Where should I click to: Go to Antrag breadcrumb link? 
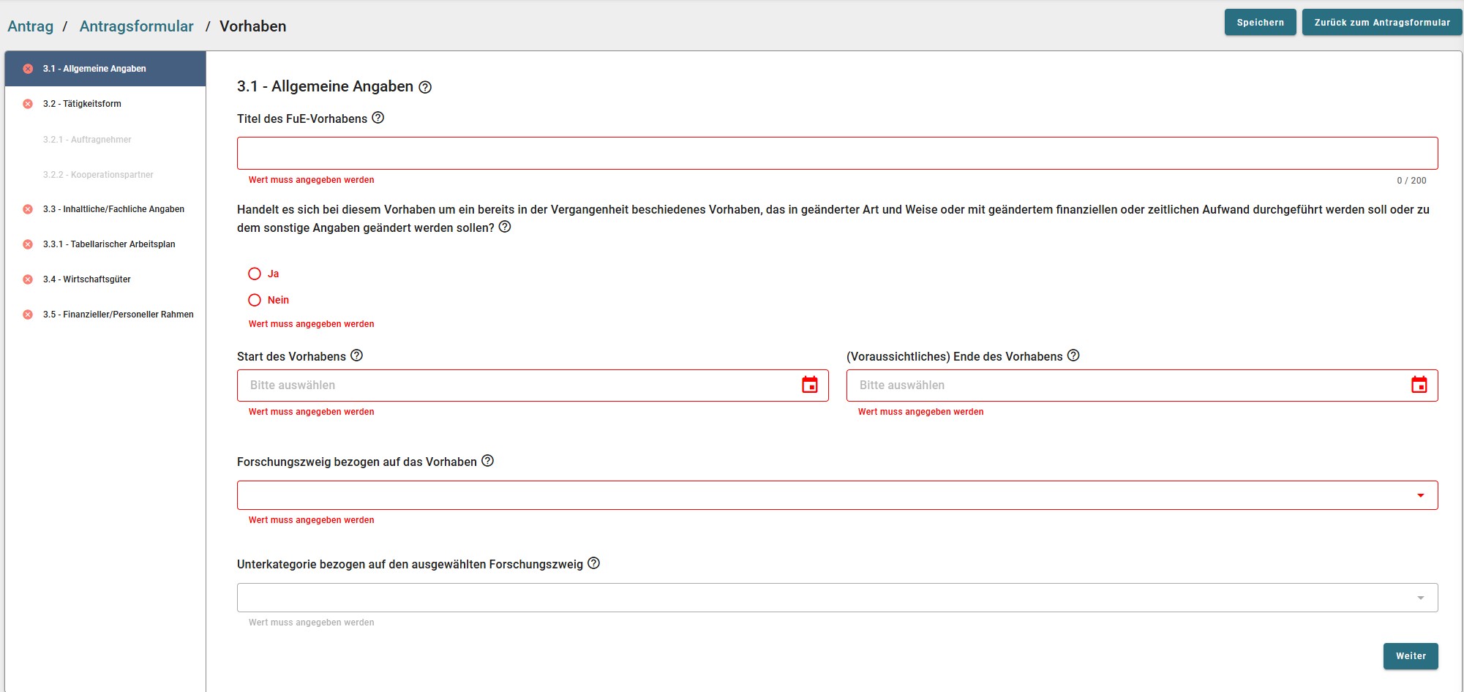pyautogui.click(x=31, y=26)
